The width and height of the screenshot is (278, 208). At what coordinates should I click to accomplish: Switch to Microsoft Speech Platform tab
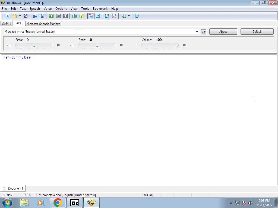point(43,24)
